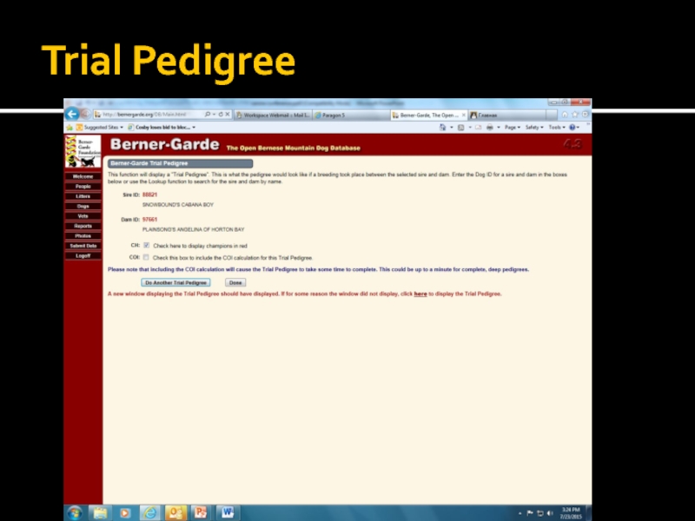Viewport: 695px width, 521px height.
Task: Switch to Workspace Webmail tab
Action: pos(273,115)
